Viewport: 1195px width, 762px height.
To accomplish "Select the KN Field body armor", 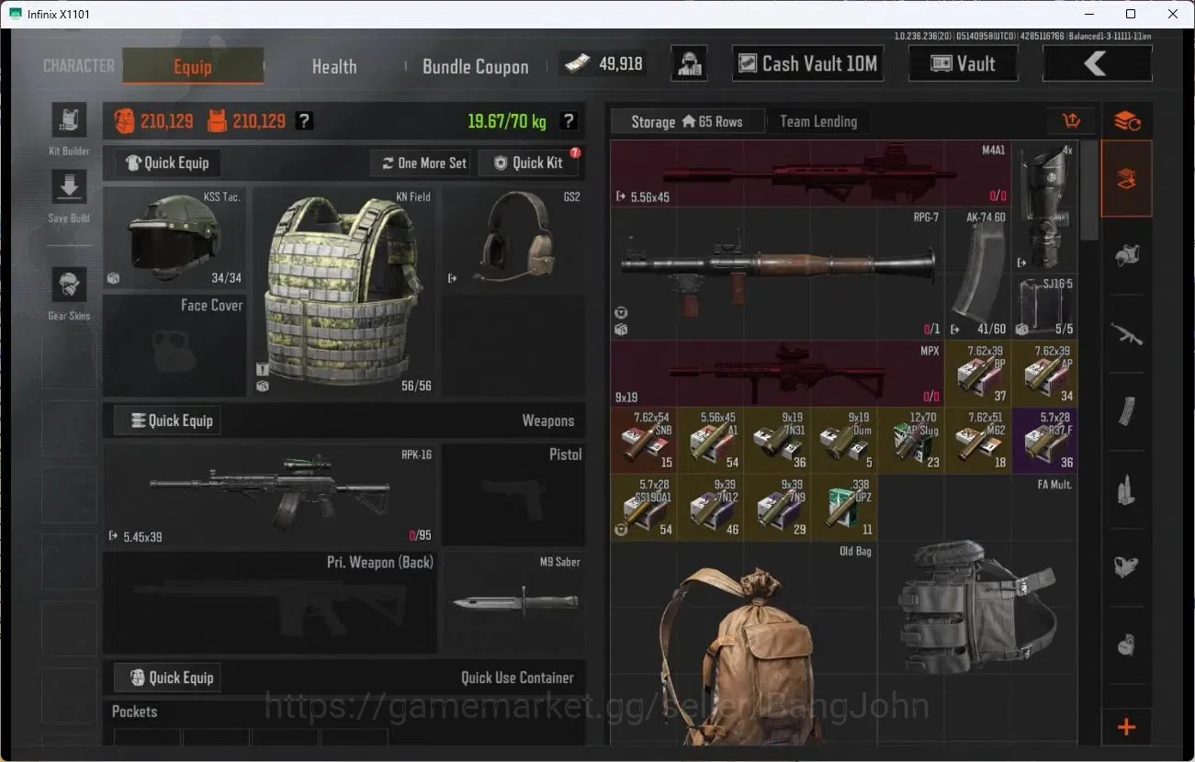I will pyautogui.click(x=344, y=292).
